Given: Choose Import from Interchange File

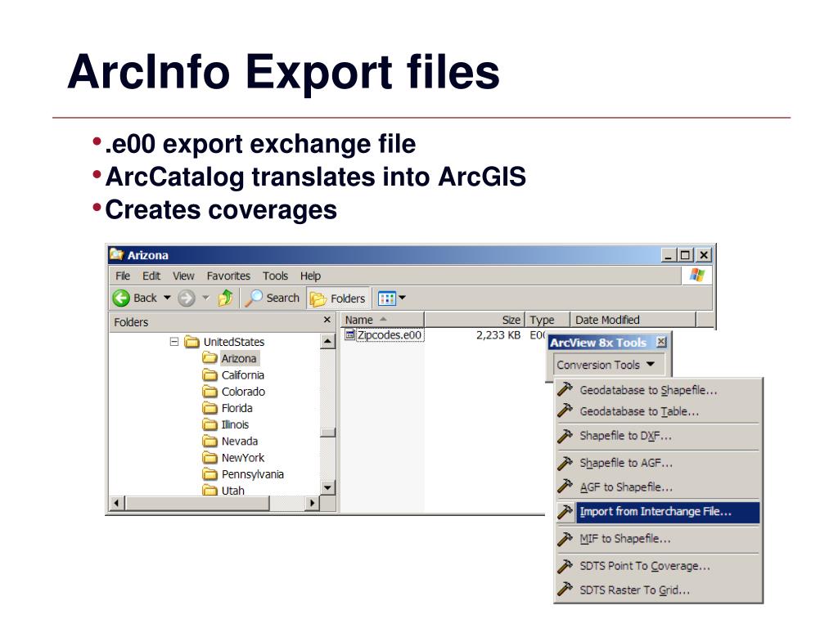Looking at the screenshot, I should tap(657, 512).
